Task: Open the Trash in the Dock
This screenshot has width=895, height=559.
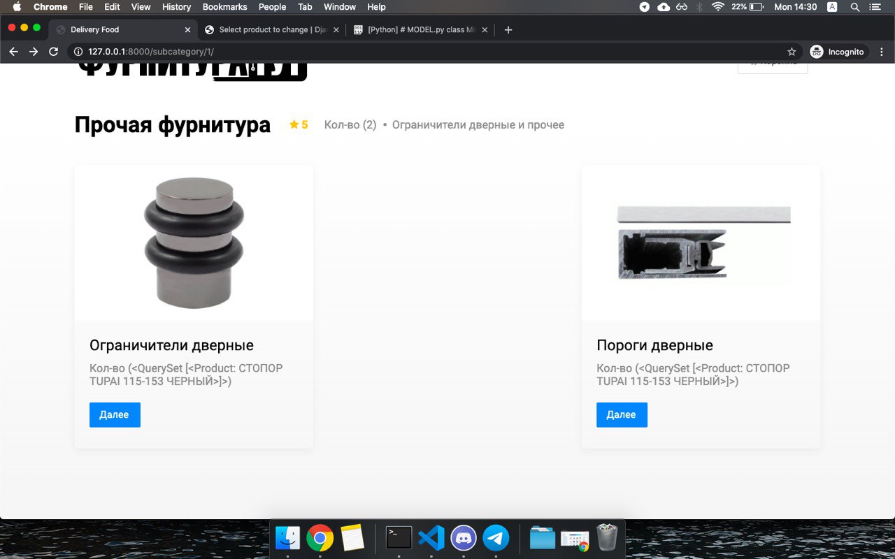Action: 607,537
